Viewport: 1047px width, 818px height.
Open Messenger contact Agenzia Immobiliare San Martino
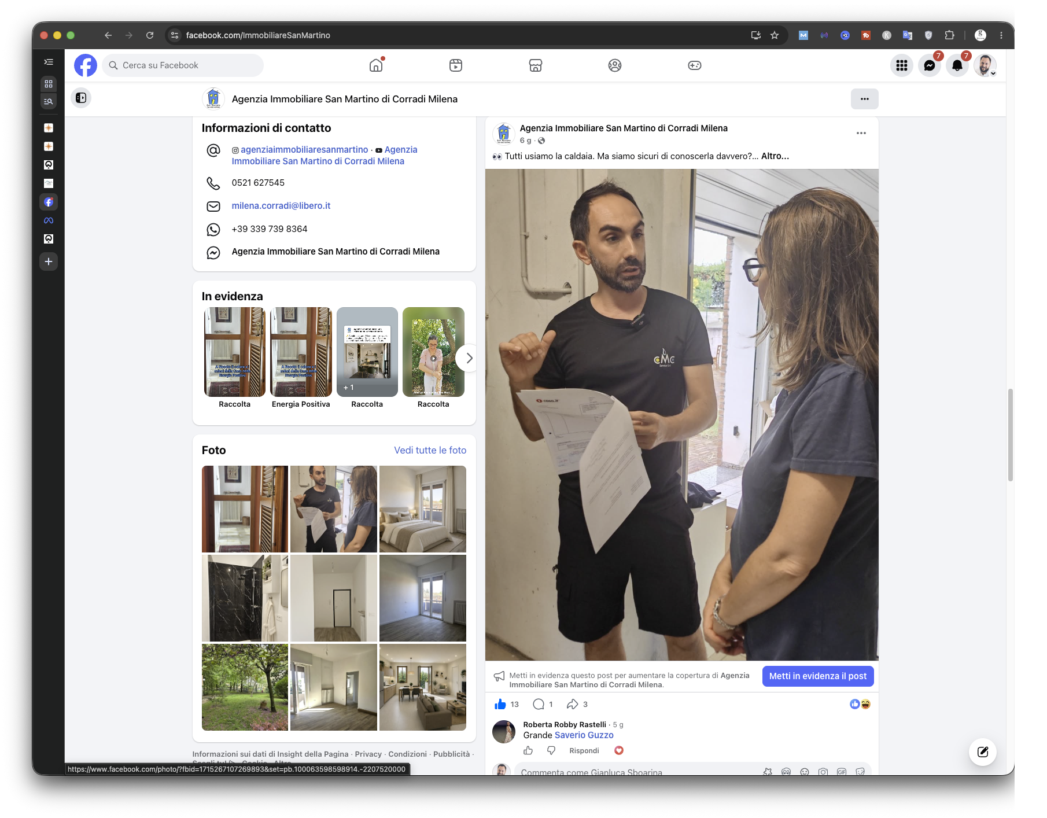click(x=336, y=252)
